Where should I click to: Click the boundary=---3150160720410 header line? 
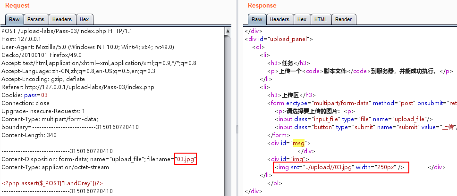pyautogui.click(x=70, y=127)
